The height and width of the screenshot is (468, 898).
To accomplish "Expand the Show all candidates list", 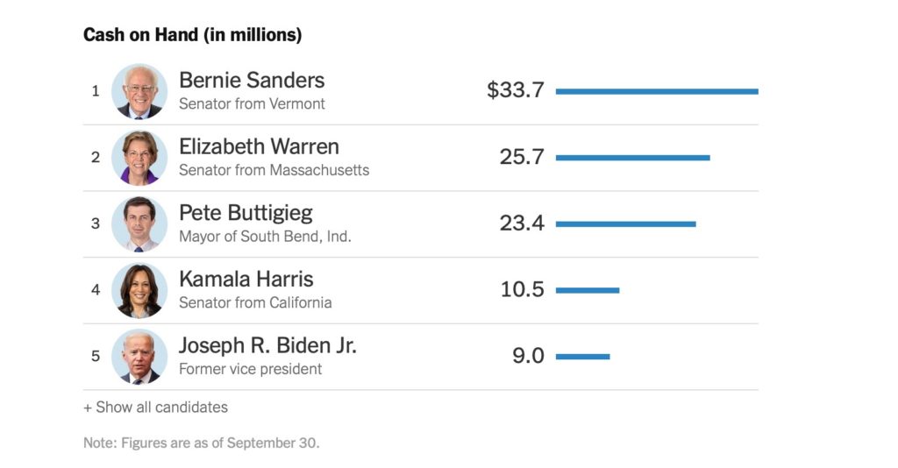I will [155, 408].
